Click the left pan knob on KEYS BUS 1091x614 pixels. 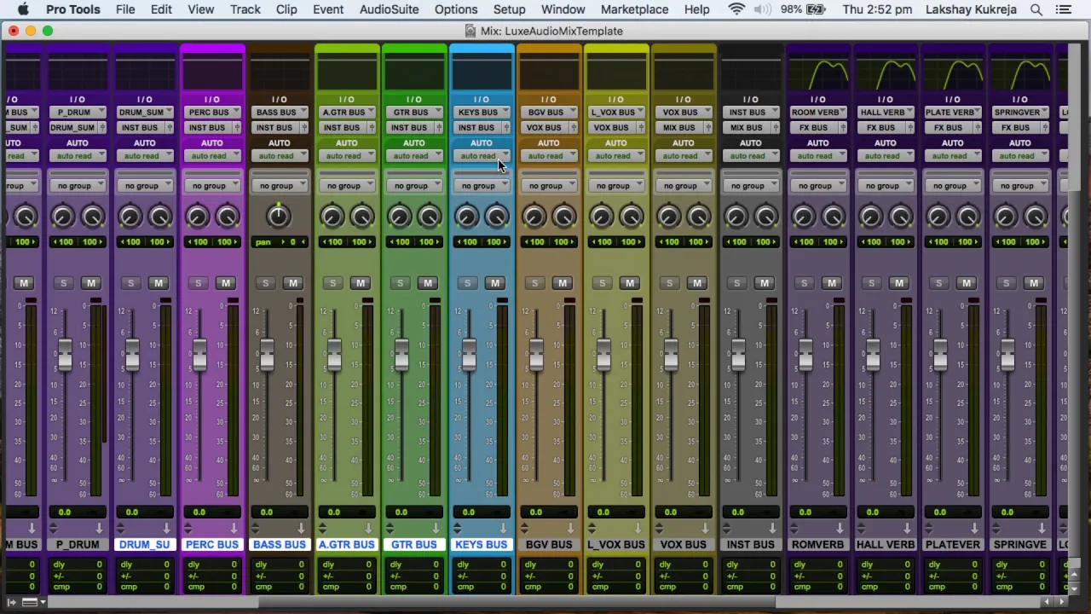(x=466, y=217)
